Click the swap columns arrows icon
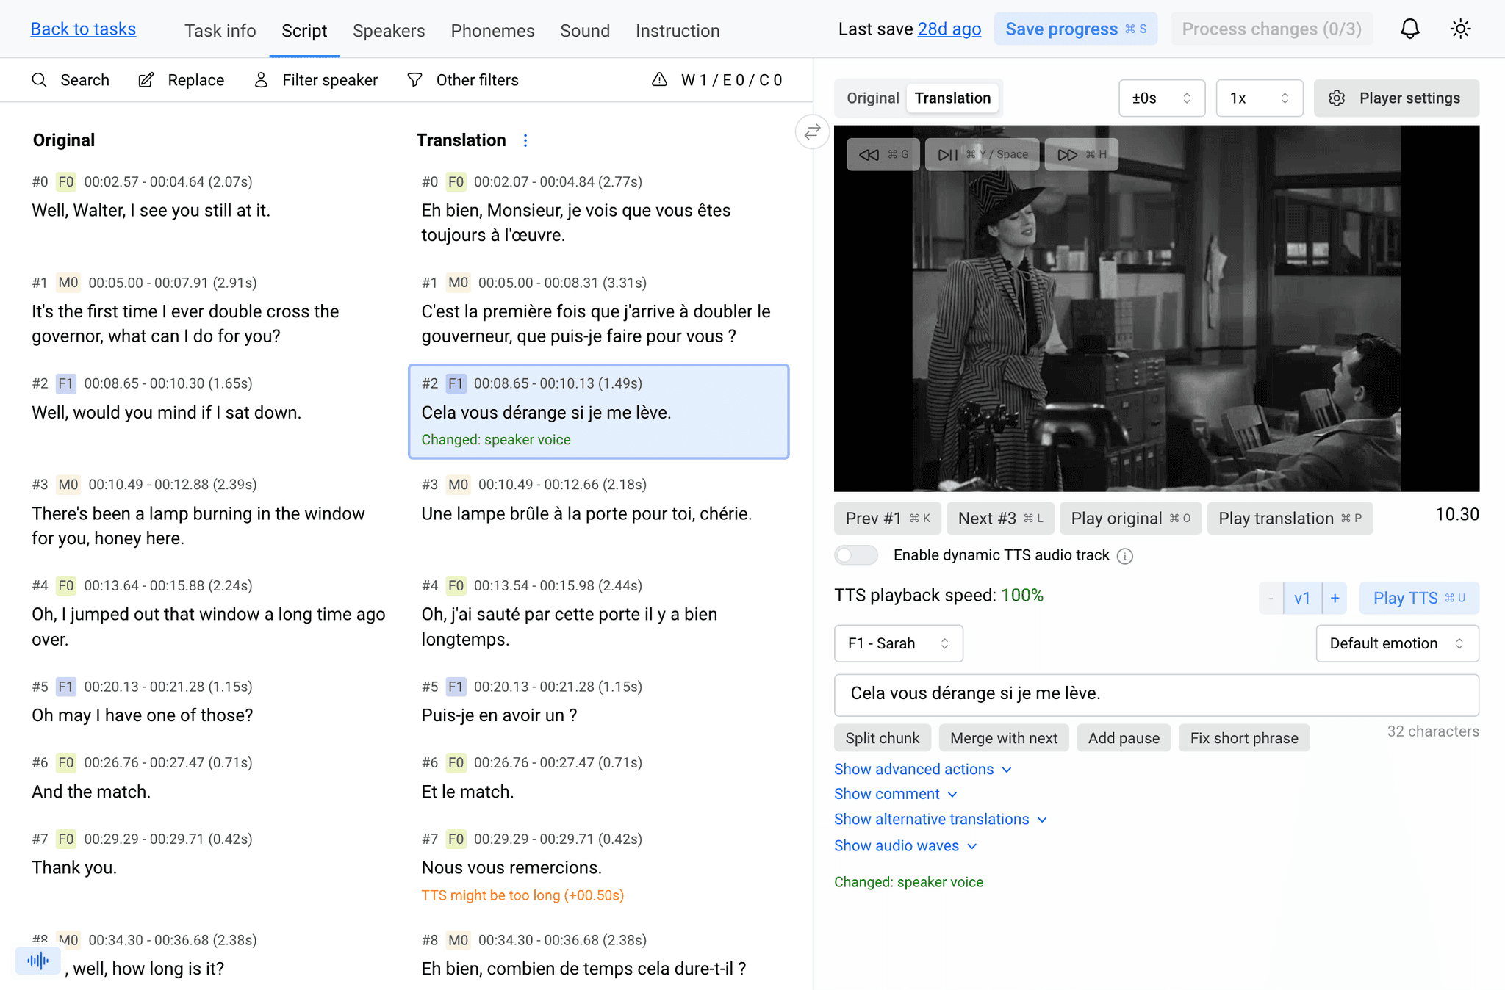This screenshot has width=1505, height=990. pyautogui.click(x=812, y=132)
